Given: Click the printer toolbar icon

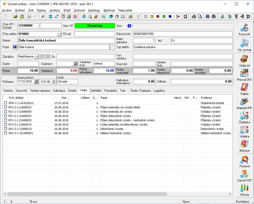Looking at the screenshot, I should [194, 16].
